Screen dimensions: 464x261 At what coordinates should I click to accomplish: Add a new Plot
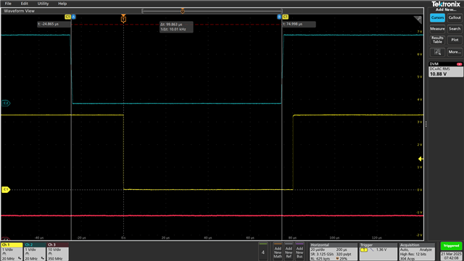[455, 40]
